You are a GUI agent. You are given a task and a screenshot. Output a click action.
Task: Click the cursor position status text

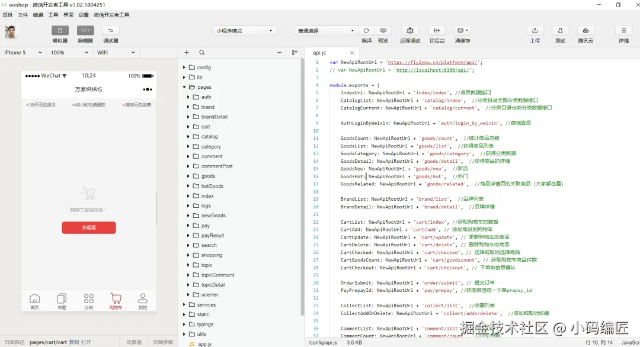pyautogui.click(x=599, y=342)
